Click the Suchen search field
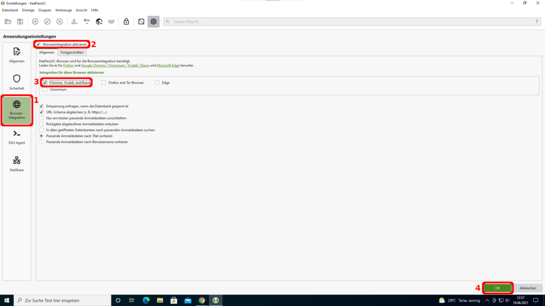The height and width of the screenshot is (306, 545). click(352, 21)
